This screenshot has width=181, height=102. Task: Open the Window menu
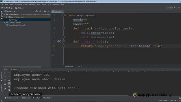tap(55, 5)
